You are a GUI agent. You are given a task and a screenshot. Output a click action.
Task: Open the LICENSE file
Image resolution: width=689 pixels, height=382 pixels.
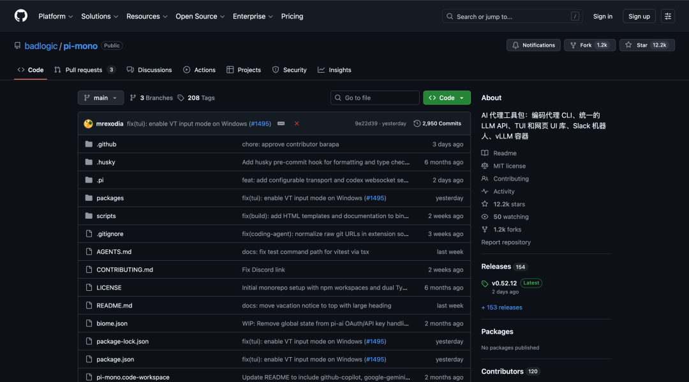click(109, 288)
